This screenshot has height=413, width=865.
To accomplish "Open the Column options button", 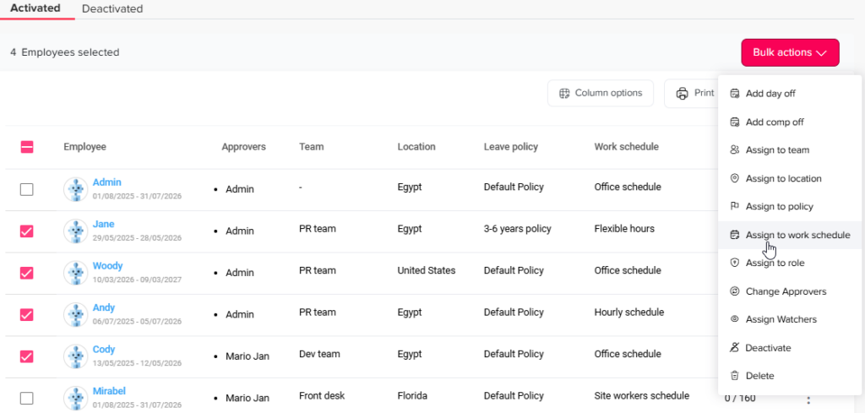I will tap(601, 93).
